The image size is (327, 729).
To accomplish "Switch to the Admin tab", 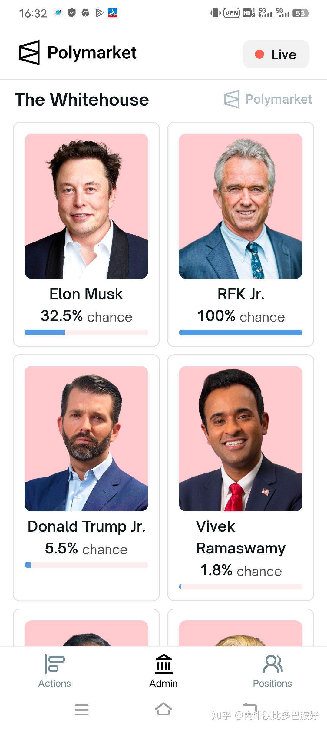I will (x=163, y=671).
